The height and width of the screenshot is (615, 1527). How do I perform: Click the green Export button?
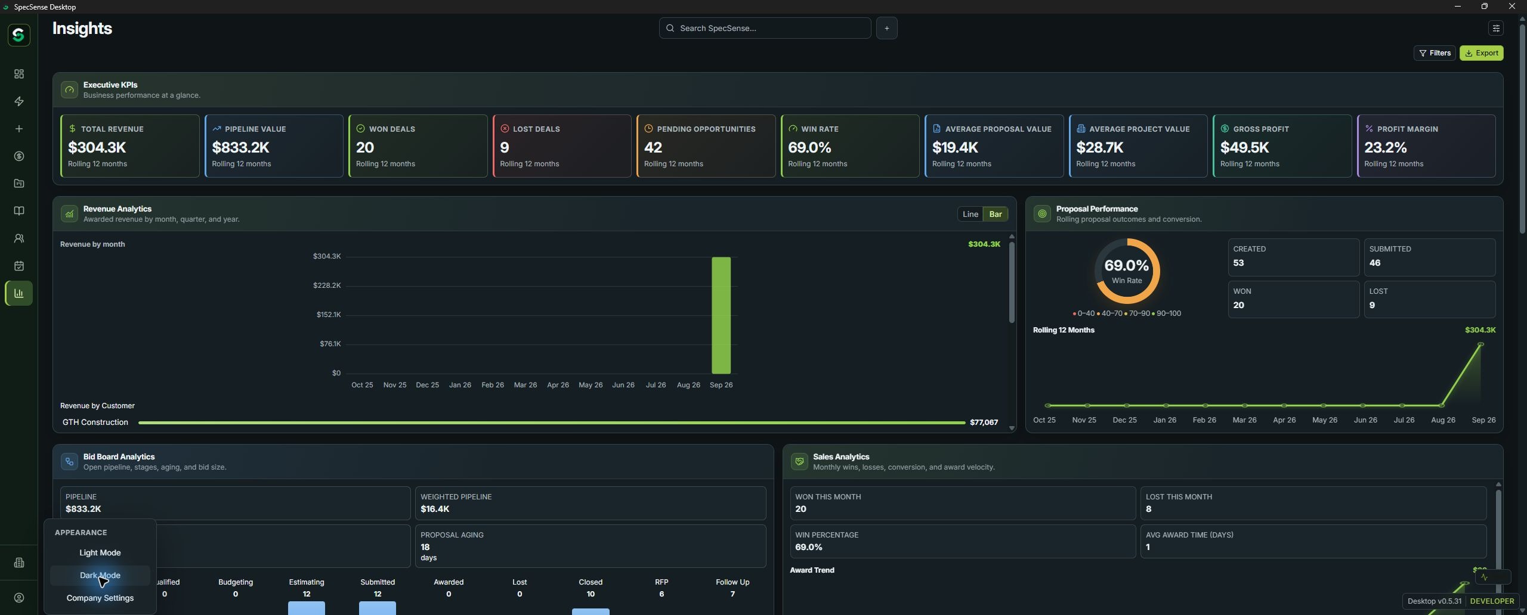point(1482,53)
